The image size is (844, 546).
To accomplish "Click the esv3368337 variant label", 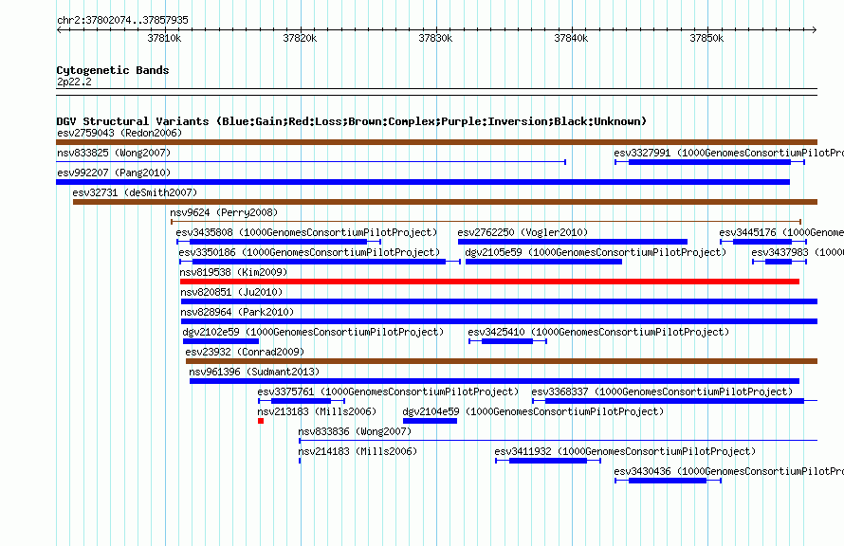I will pos(662,391).
